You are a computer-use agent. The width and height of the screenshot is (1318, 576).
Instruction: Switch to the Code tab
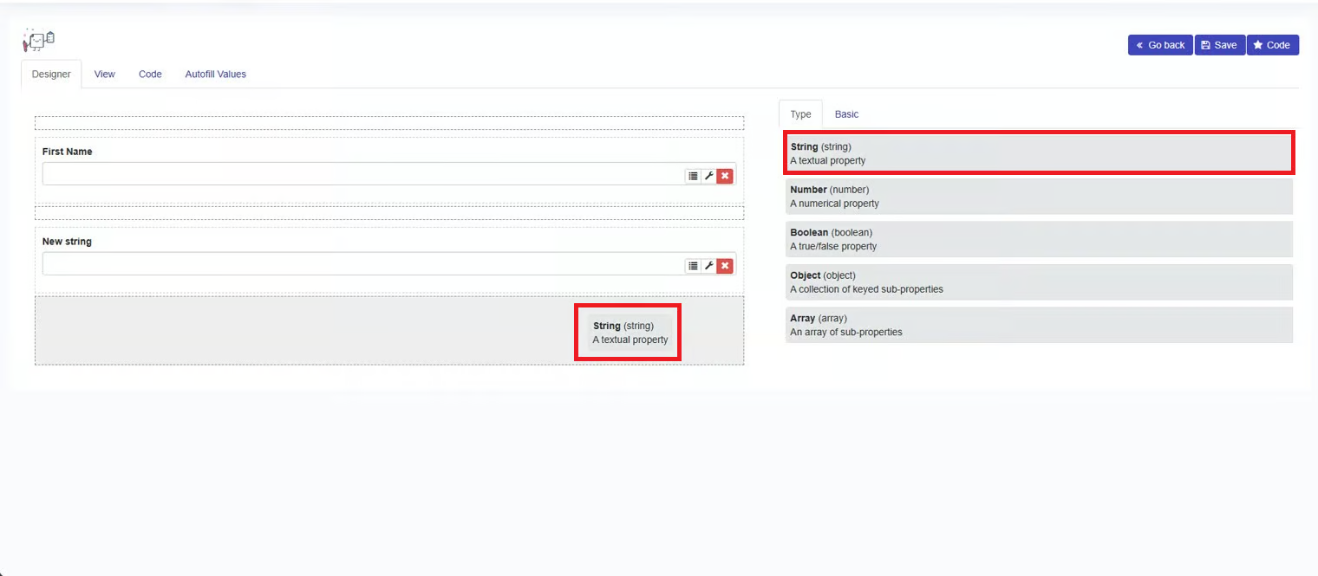click(150, 74)
